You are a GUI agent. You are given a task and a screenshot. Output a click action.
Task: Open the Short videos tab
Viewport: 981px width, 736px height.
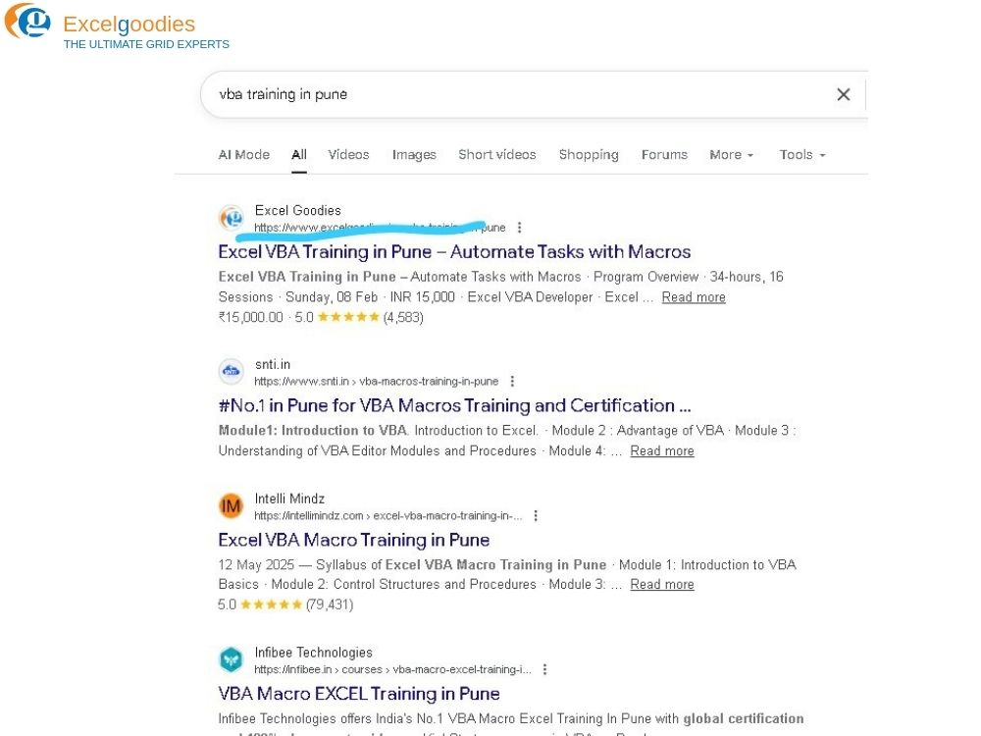coord(497,155)
